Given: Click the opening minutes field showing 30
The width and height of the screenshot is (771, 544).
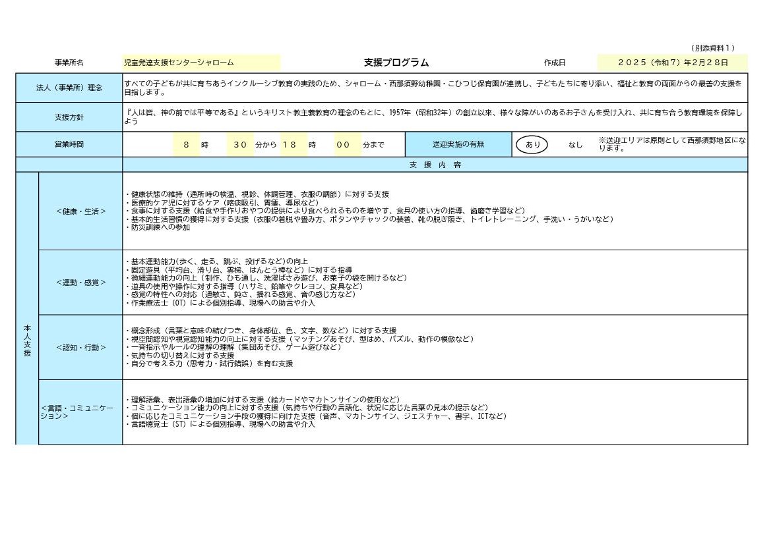Looking at the screenshot, I should (240, 145).
